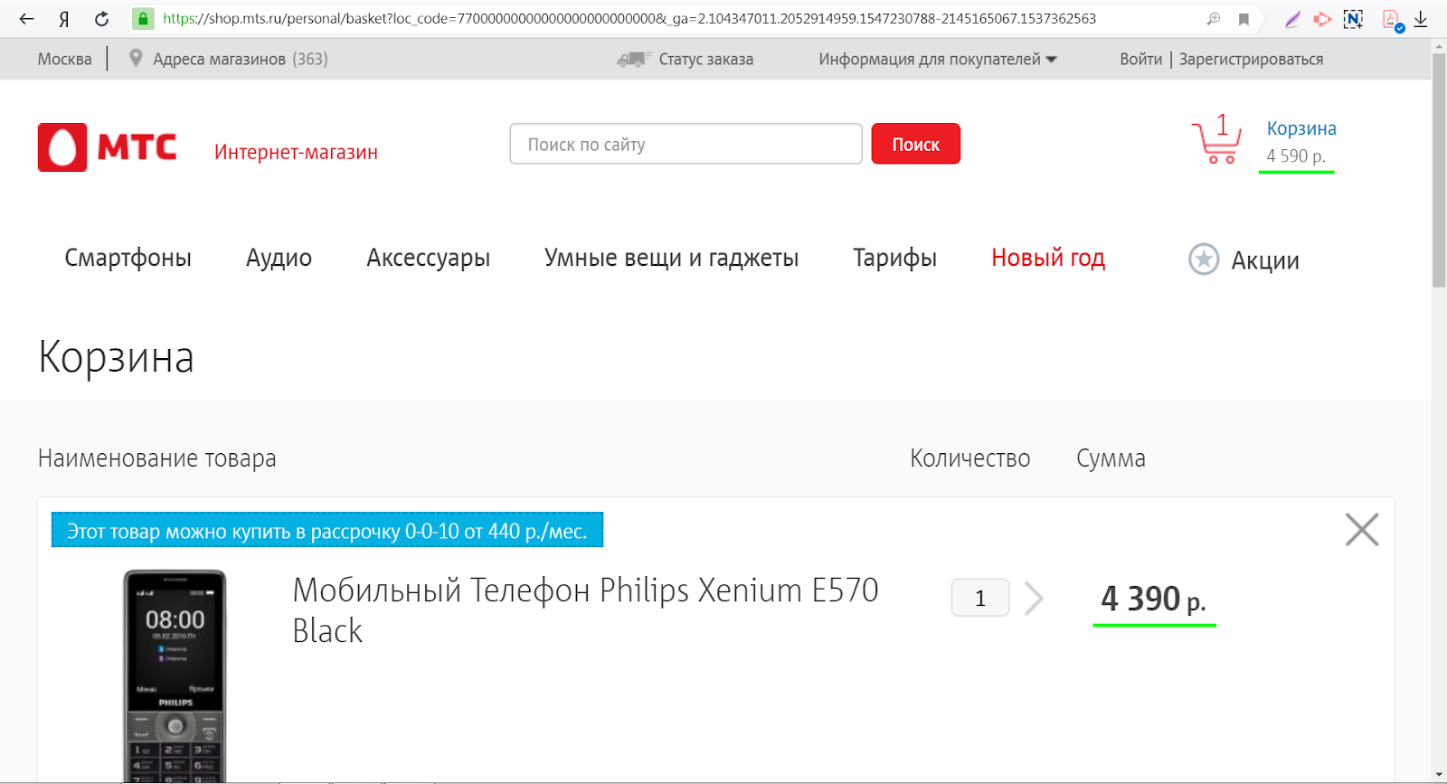Select city Москва
This screenshot has width=1447, height=784.
click(x=64, y=59)
